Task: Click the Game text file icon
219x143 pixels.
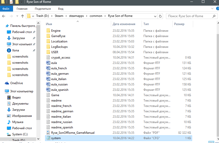Action: 48,95
